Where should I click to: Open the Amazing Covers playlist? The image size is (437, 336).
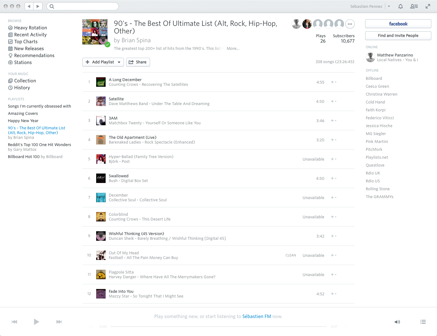[x=23, y=114]
